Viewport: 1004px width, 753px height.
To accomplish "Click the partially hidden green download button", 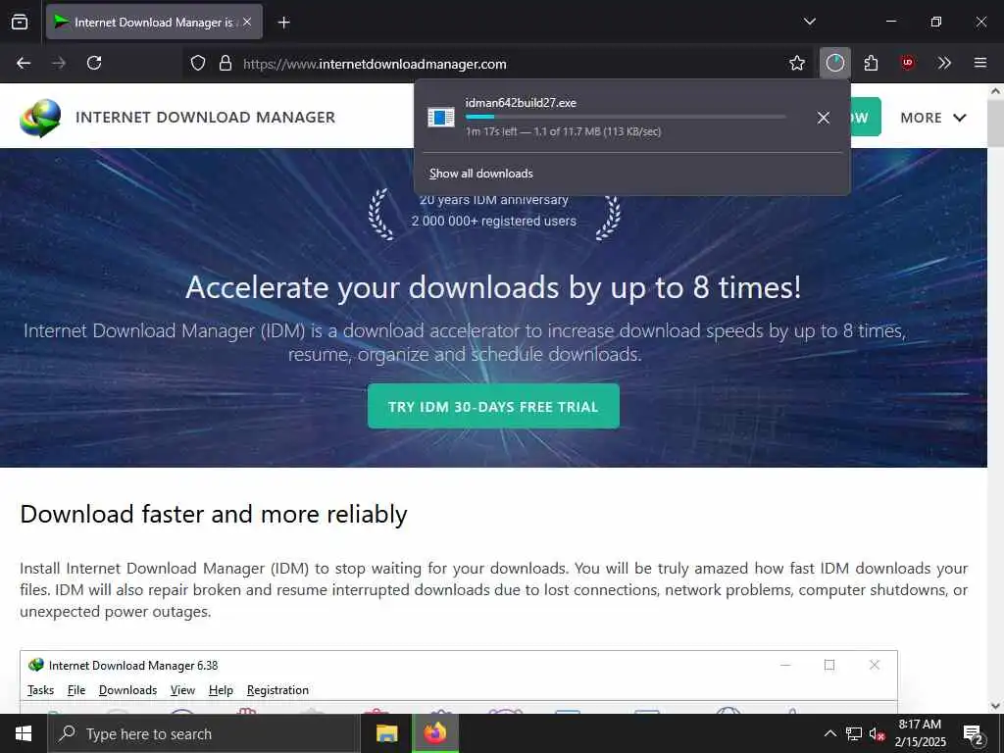I will click(x=866, y=118).
